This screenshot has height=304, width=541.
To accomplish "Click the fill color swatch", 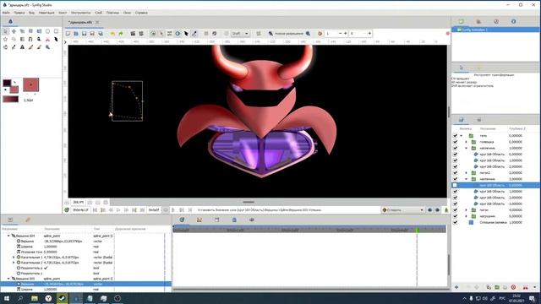I will [14, 90].
